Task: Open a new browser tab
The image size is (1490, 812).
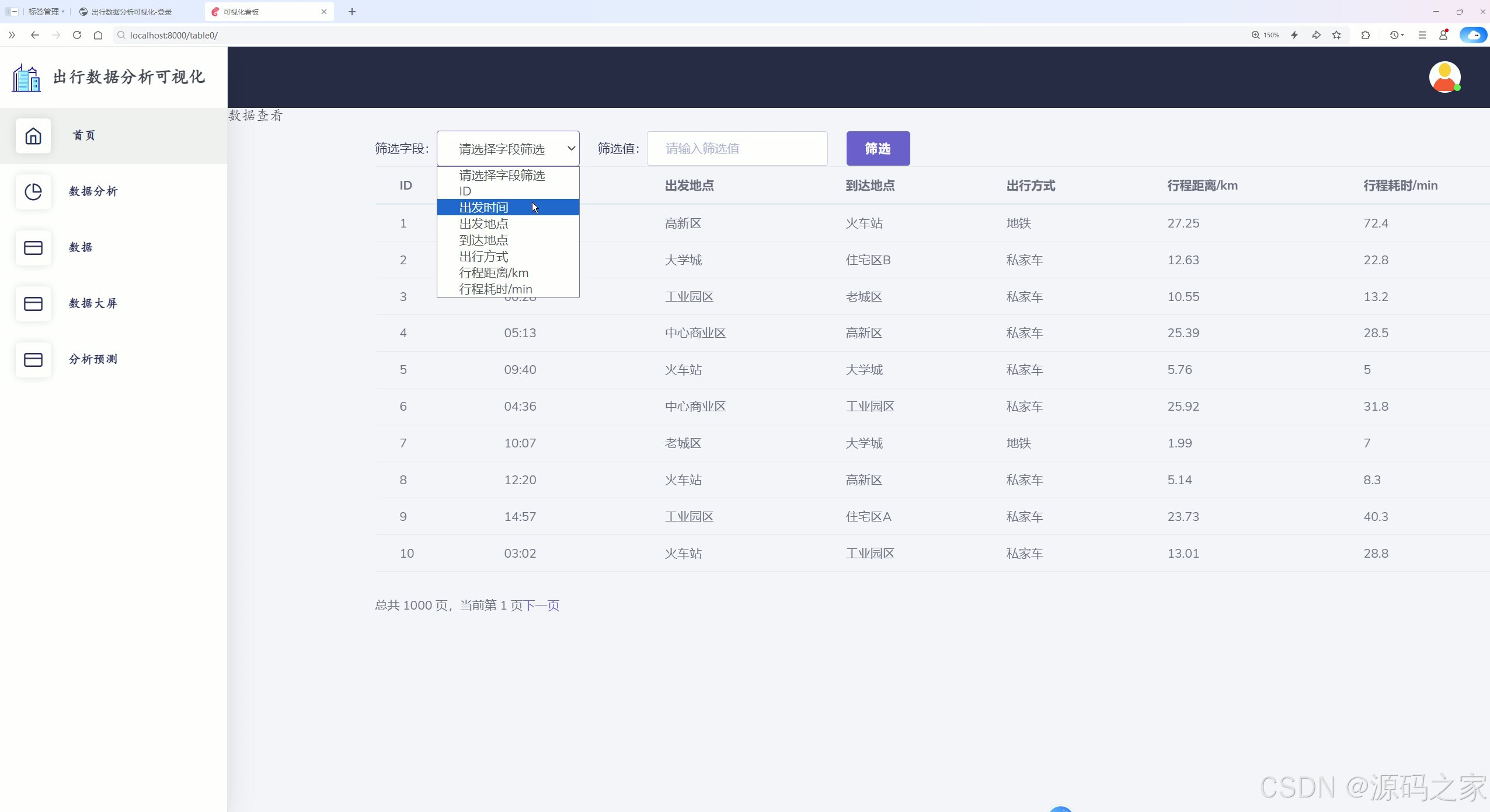Action: (x=352, y=12)
